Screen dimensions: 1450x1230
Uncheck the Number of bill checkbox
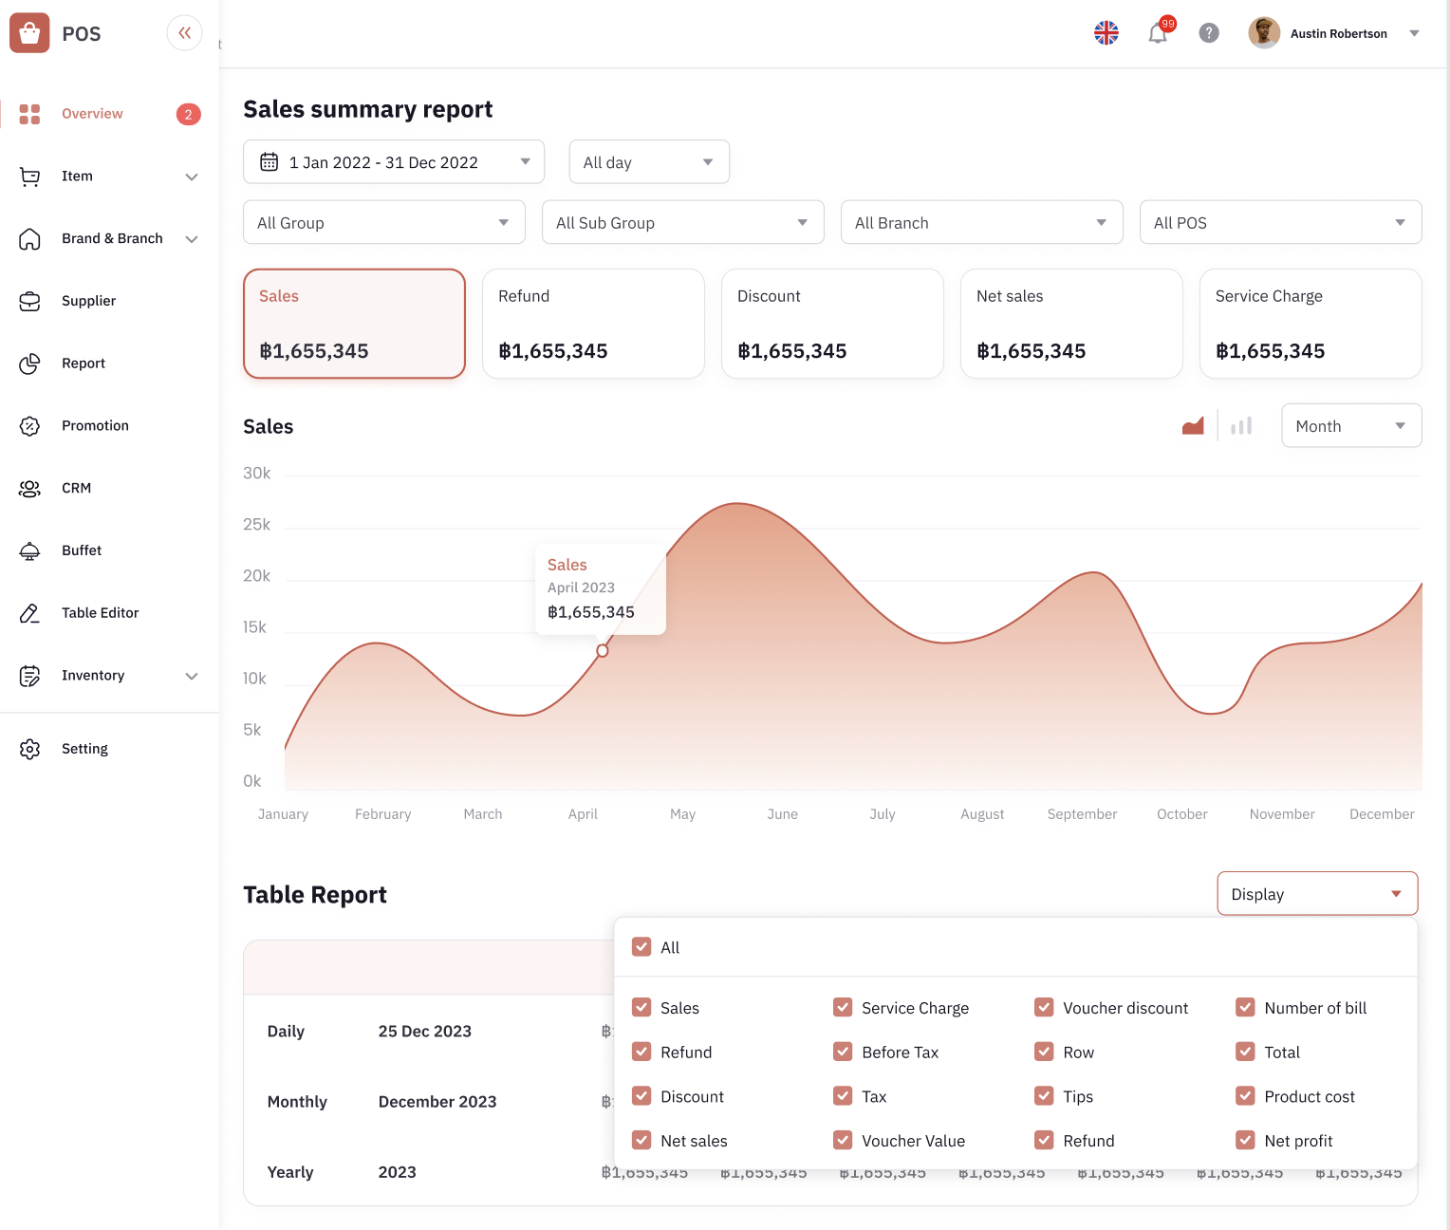[1245, 1008]
